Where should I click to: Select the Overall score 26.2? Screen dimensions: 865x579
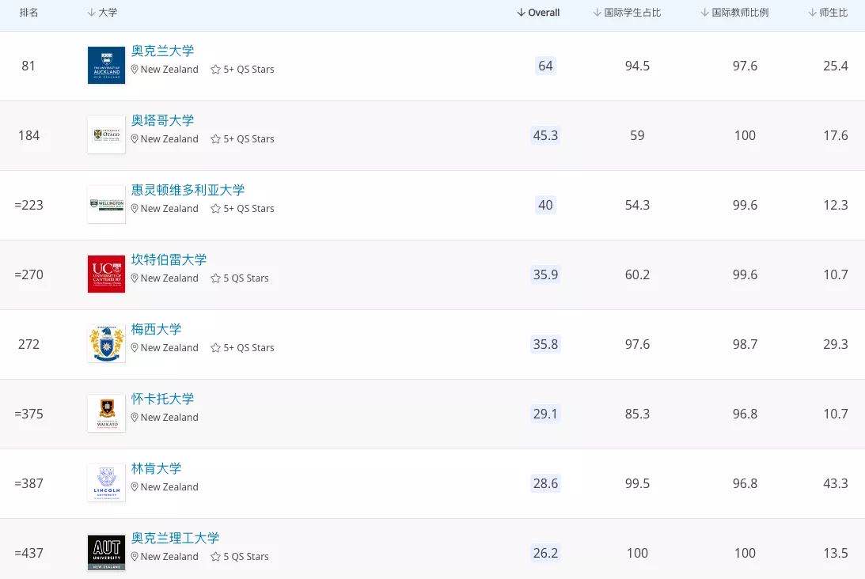pos(545,553)
